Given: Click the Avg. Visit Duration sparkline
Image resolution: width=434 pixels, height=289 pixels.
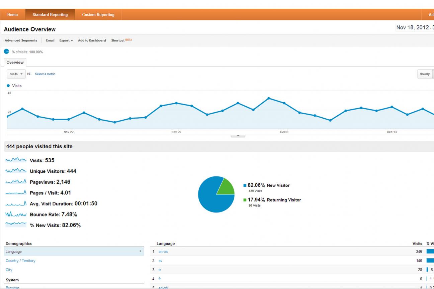Looking at the screenshot, I should (x=16, y=203).
